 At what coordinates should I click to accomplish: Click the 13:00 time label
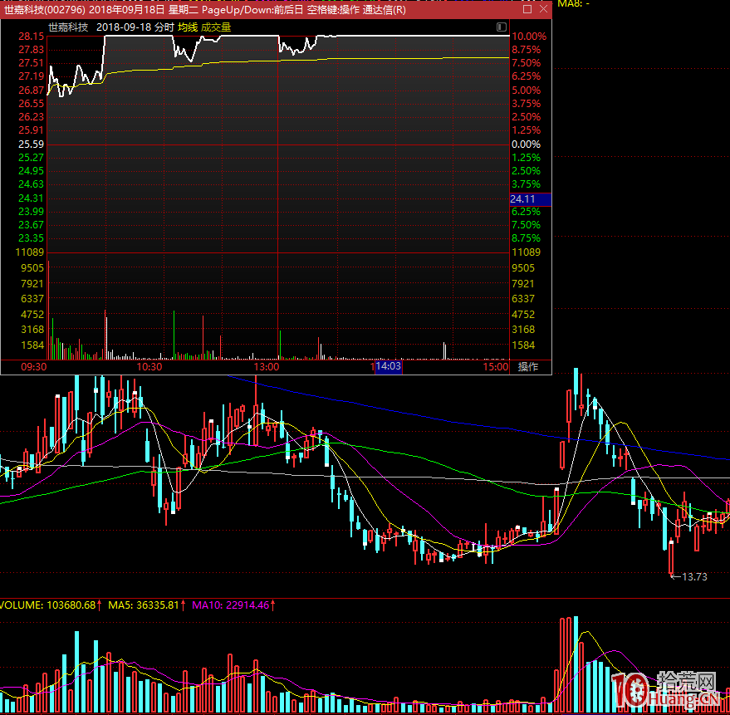(x=267, y=367)
